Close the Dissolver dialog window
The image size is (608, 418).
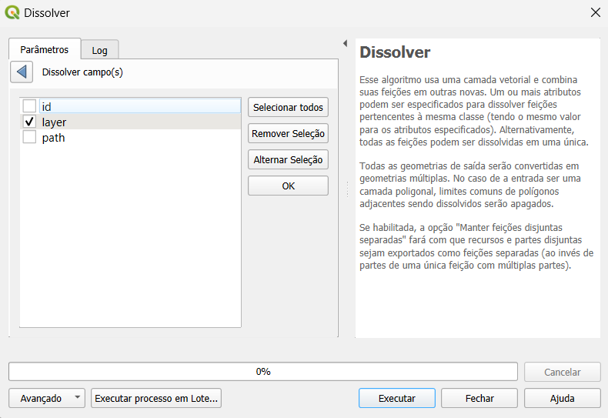595,12
